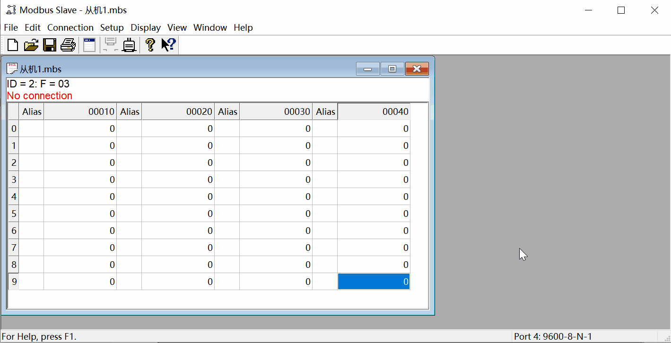Click the row 6 Alias cell beside 00030
Image resolution: width=671 pixels, height=343 pixels.
(x=227, y=231)
